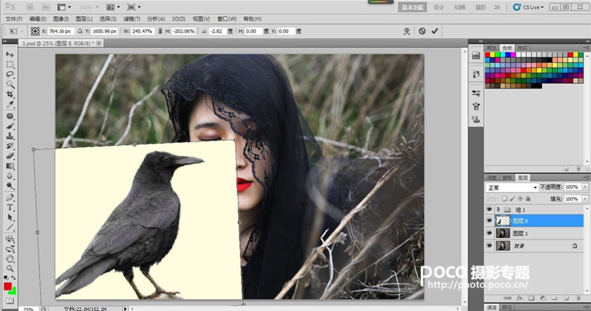The width and height of the screenshot is (591, 311).
Task: Click the background green color swatch
Action: click(13, 291)
